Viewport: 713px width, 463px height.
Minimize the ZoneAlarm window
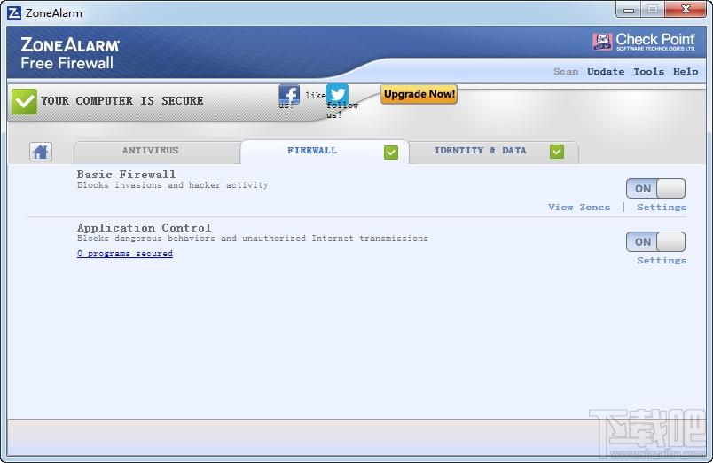click(629, 10)
